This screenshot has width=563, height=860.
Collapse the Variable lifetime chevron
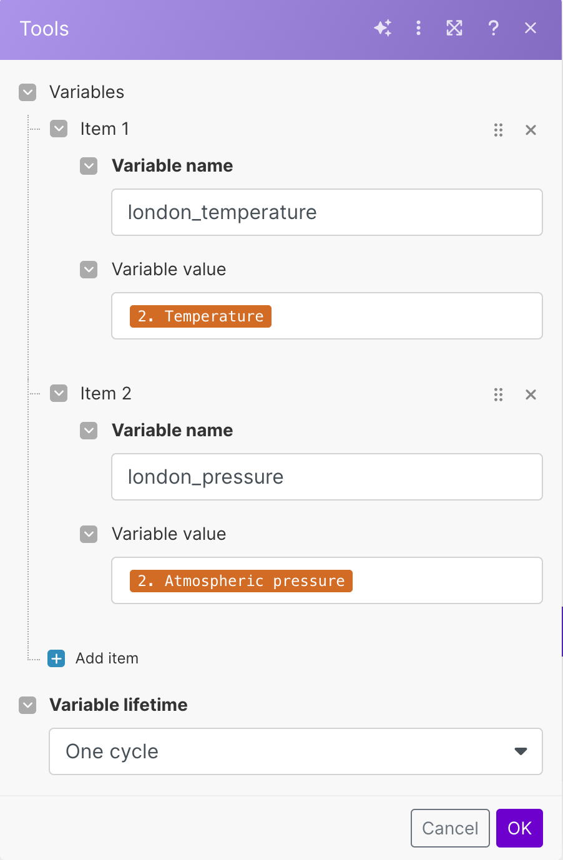click(27, 705)
